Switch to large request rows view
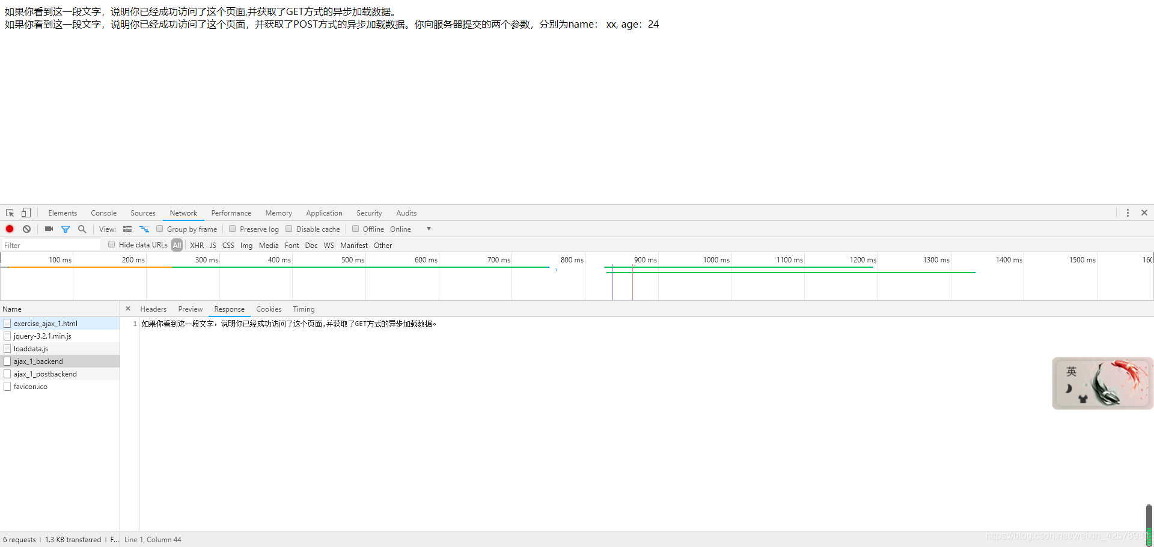The image size is (1154, 547). coord(127,229)
